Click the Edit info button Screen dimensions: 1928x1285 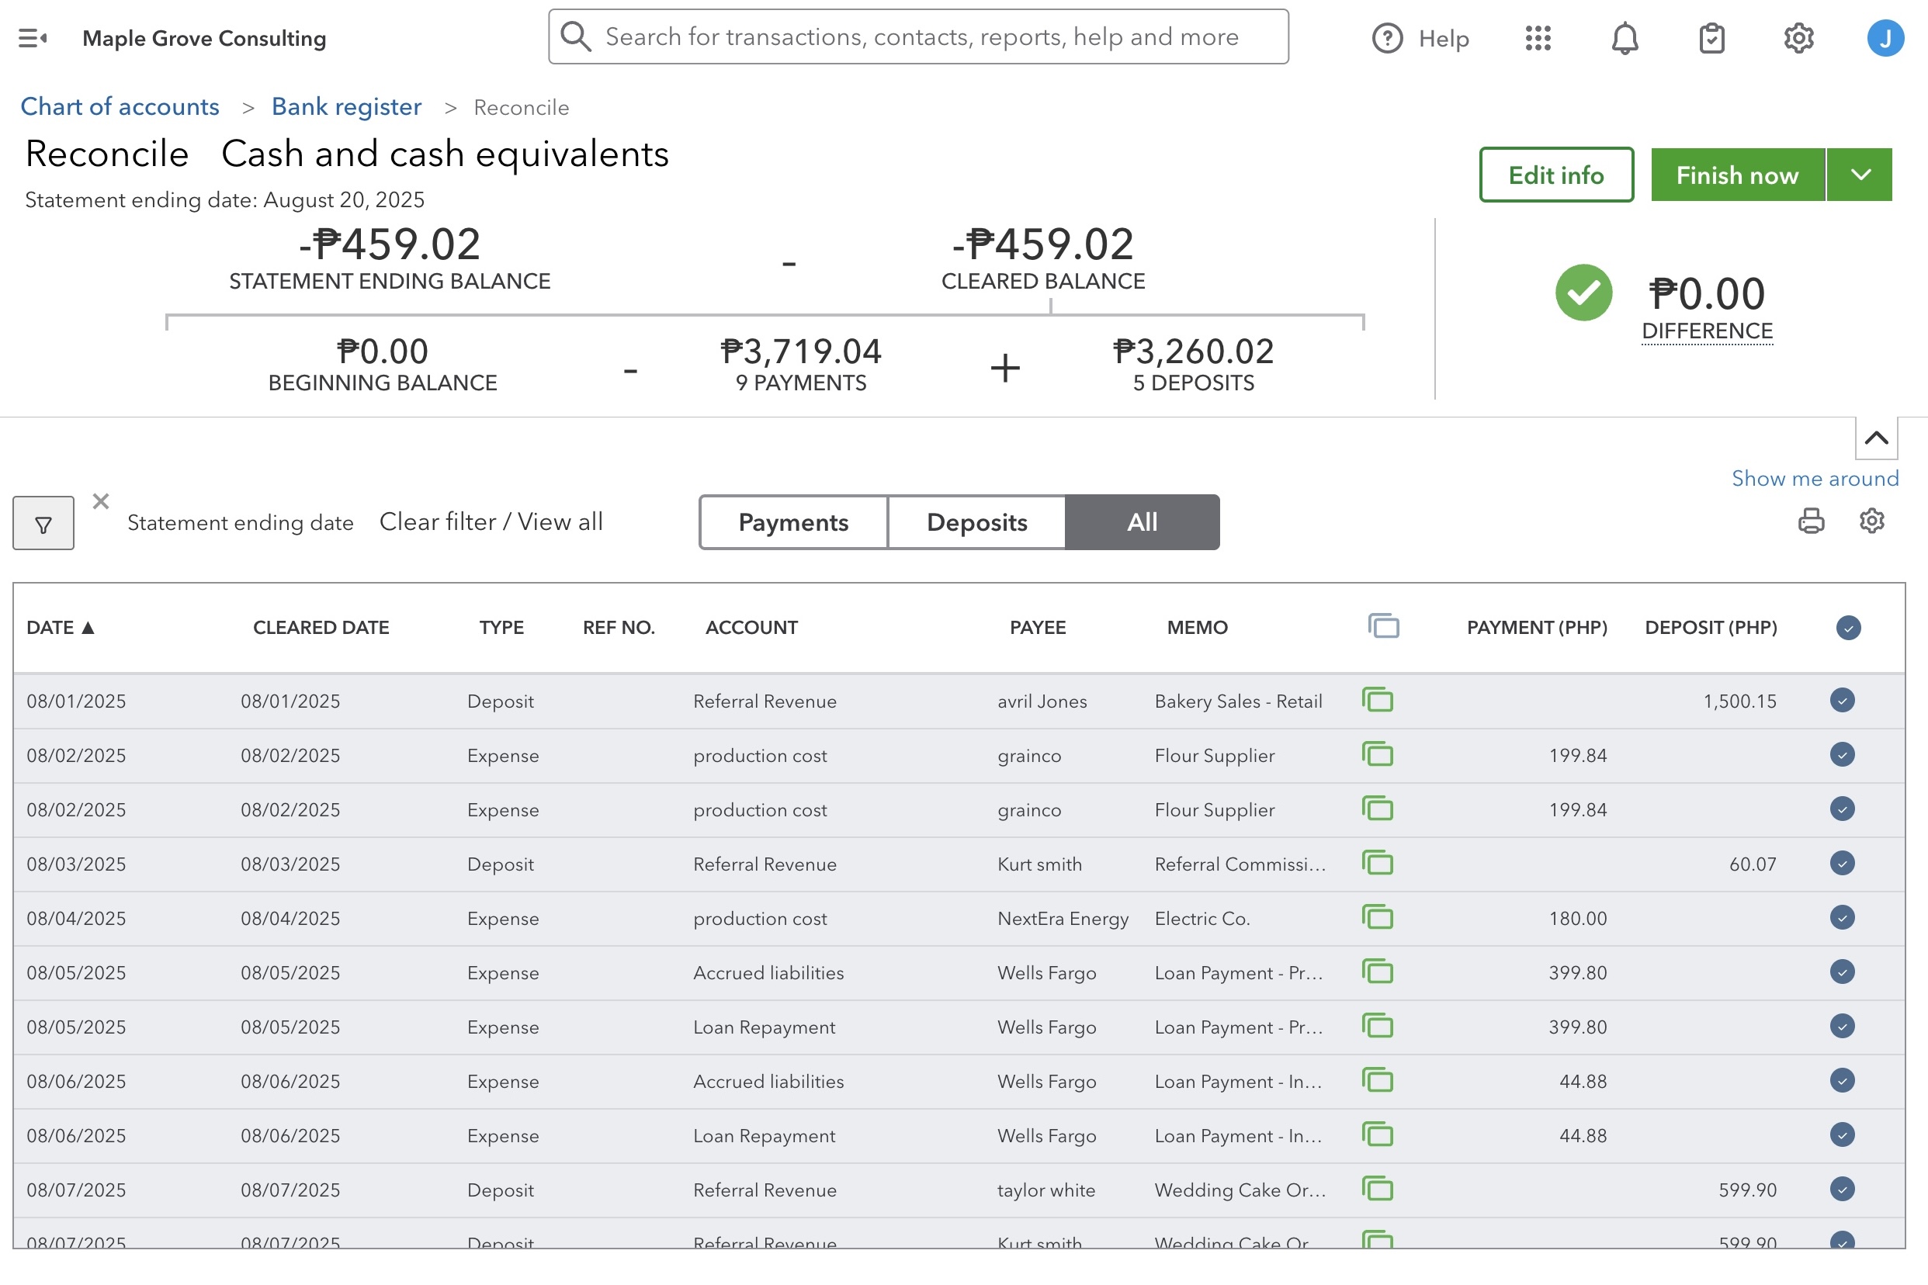tap(1556, 175)
